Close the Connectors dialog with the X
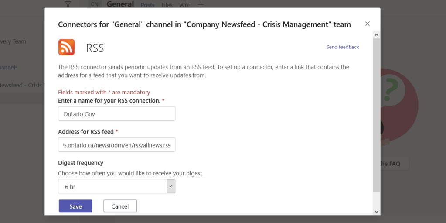The image size is (446, 223). (367, 24)
